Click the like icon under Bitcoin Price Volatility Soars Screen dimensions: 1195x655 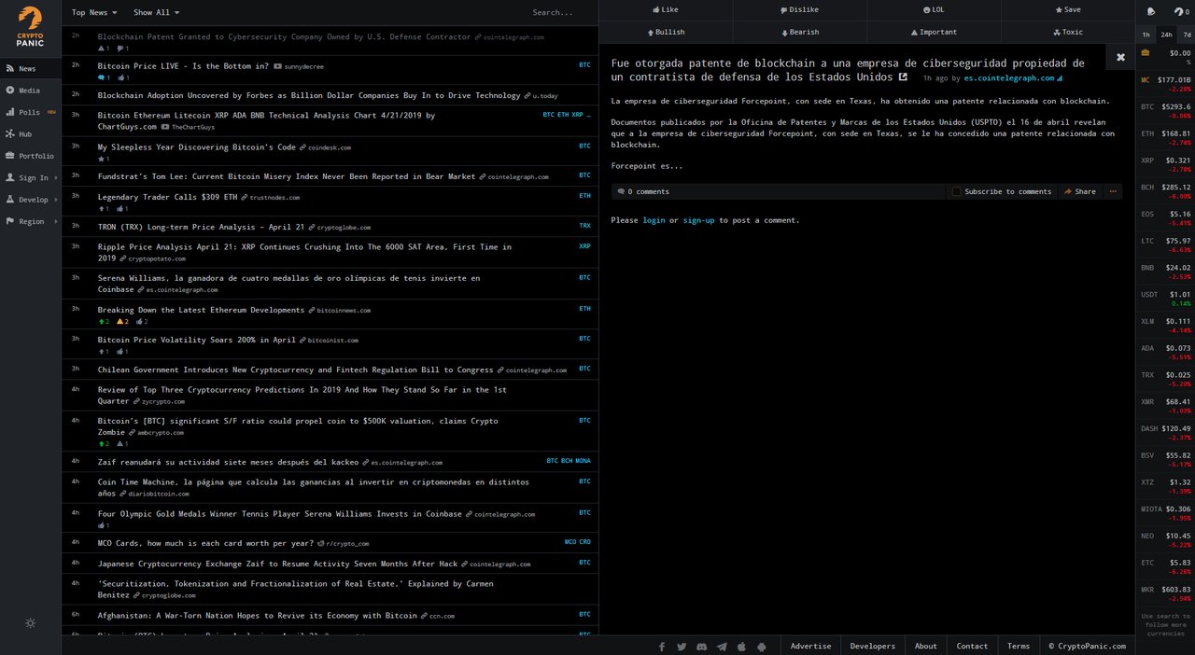pos(120,351)
